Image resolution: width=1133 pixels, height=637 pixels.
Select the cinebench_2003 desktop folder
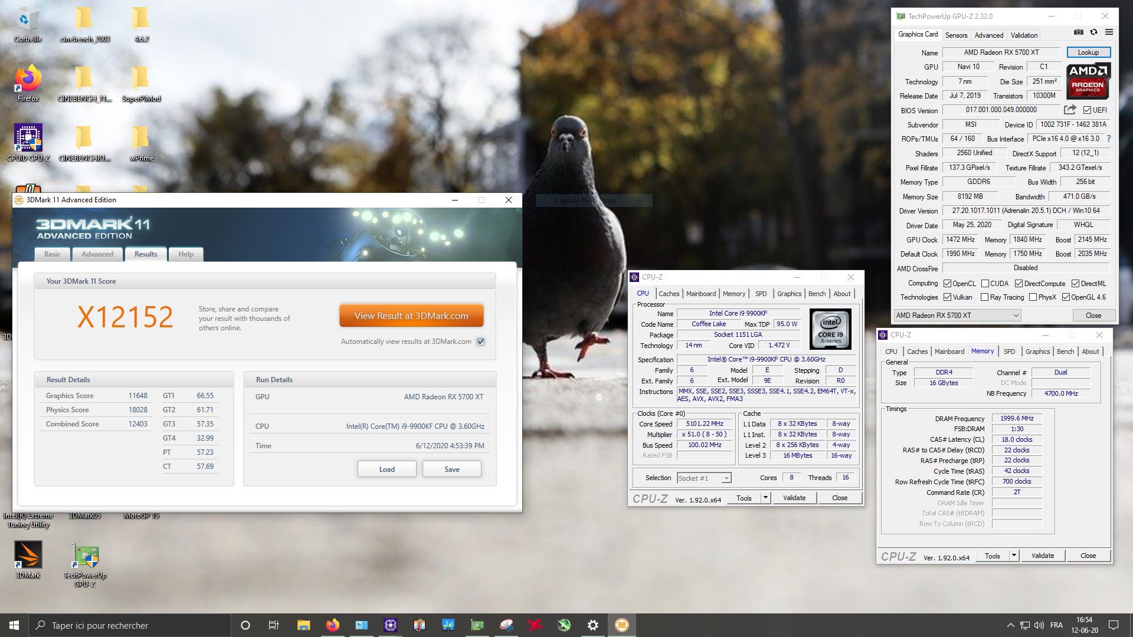pyautogui.click(x=85, y=25)
